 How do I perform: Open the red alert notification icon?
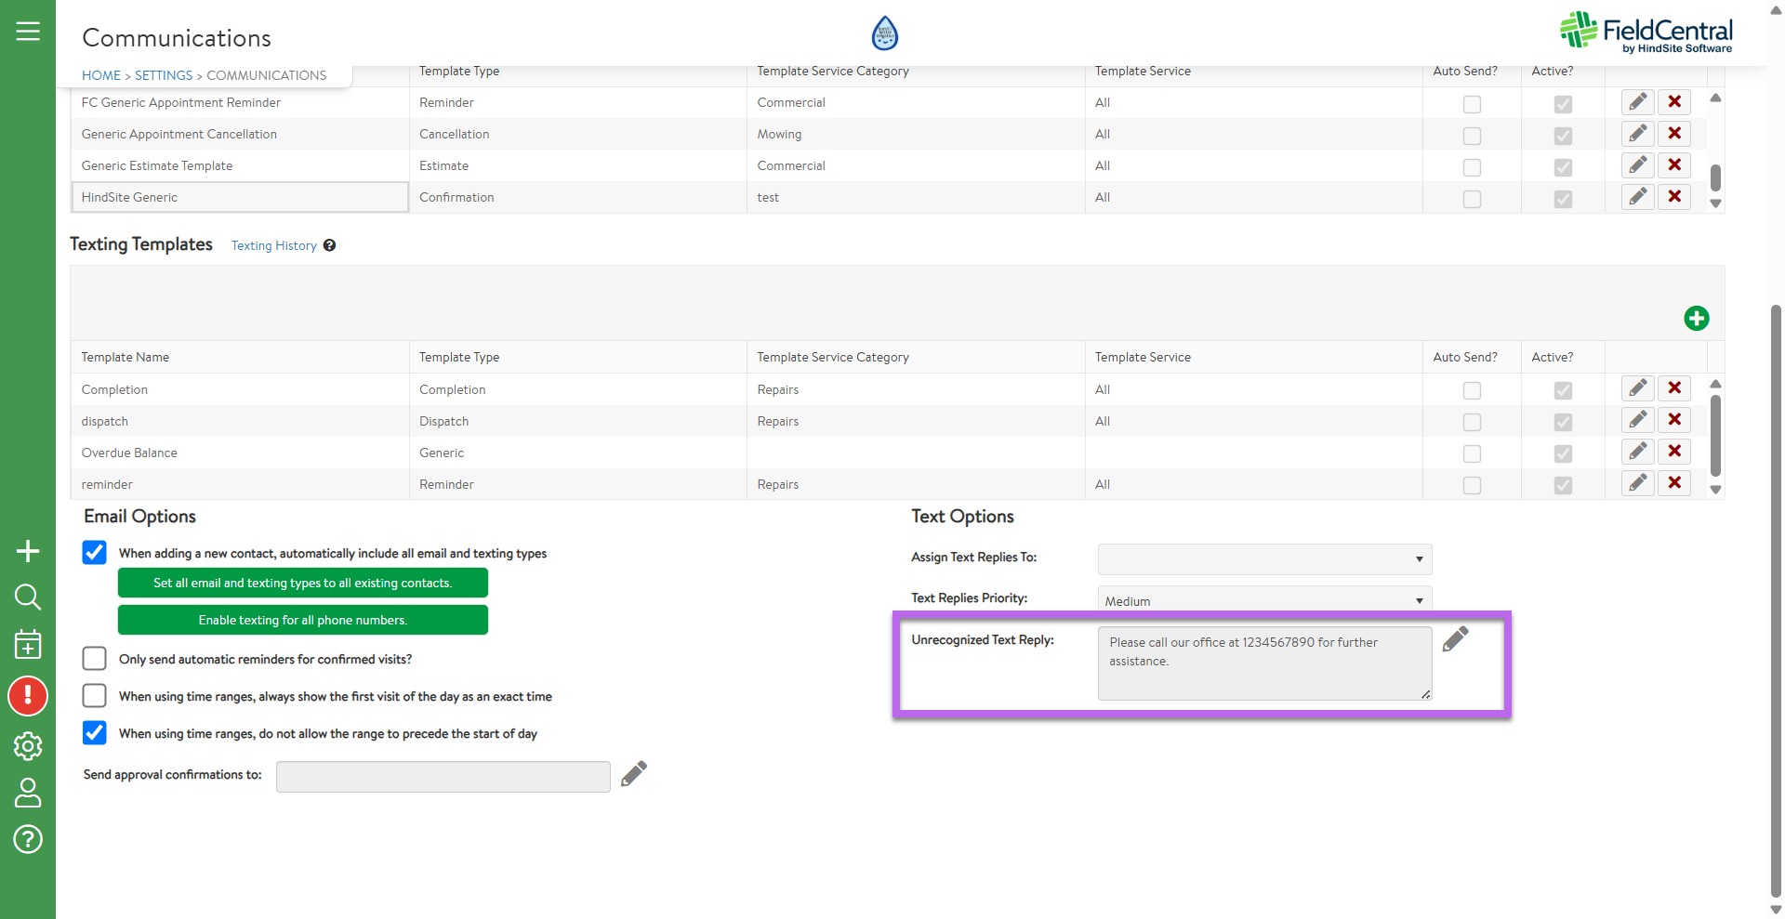coord(28,696)
